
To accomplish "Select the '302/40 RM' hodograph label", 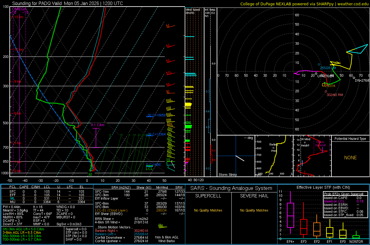I will point(335,95).
